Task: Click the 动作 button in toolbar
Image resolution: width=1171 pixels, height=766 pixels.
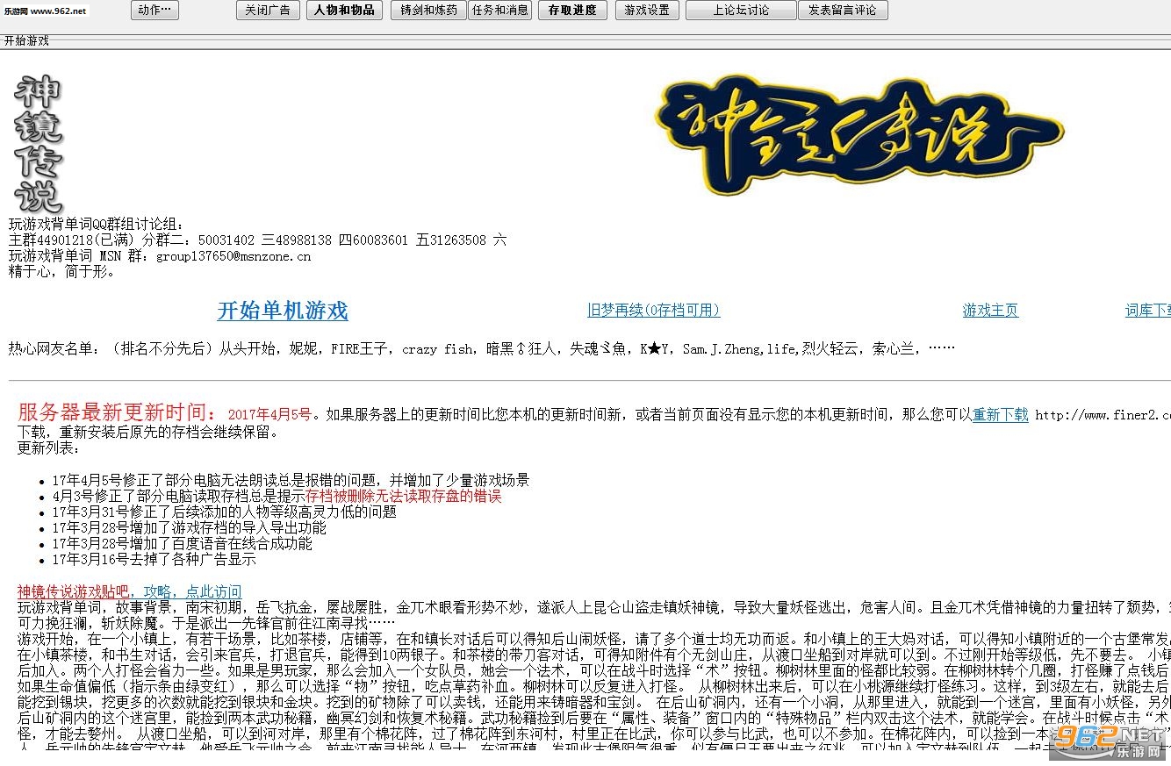Action: 155,11
